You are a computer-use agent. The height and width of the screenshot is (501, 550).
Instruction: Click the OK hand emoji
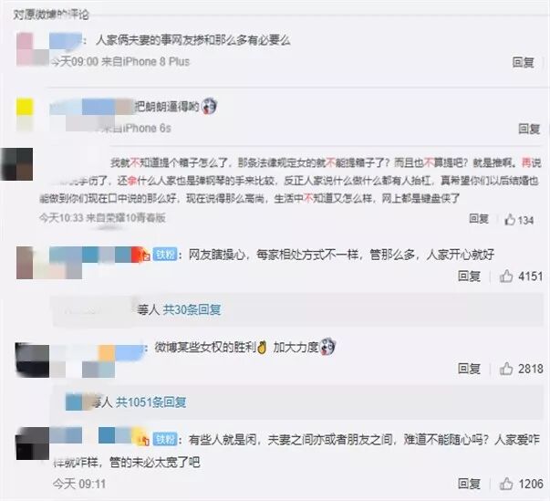click(262, 348)
